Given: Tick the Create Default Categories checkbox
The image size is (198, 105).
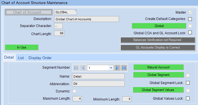Looking at the screenshot, I should [x=190, y=19].
